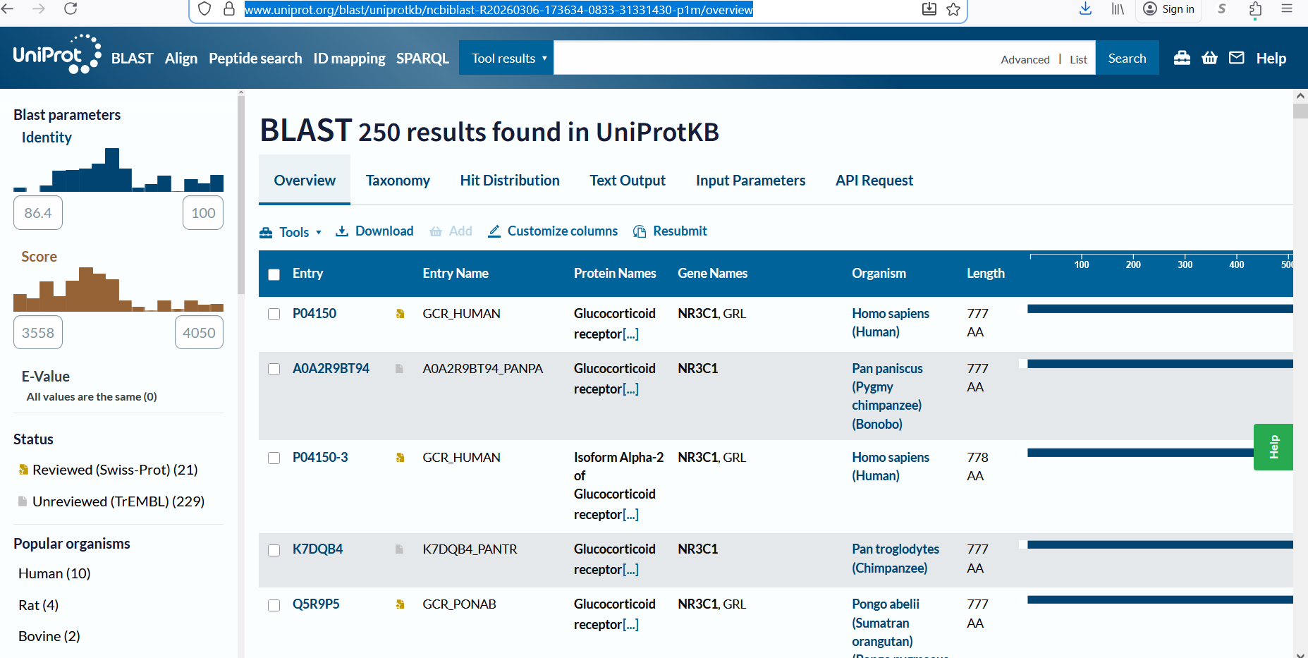Click the install-app icon in address bar
Image resolution: width=1308 pixels, height=658 pixels.
point(929,9)
